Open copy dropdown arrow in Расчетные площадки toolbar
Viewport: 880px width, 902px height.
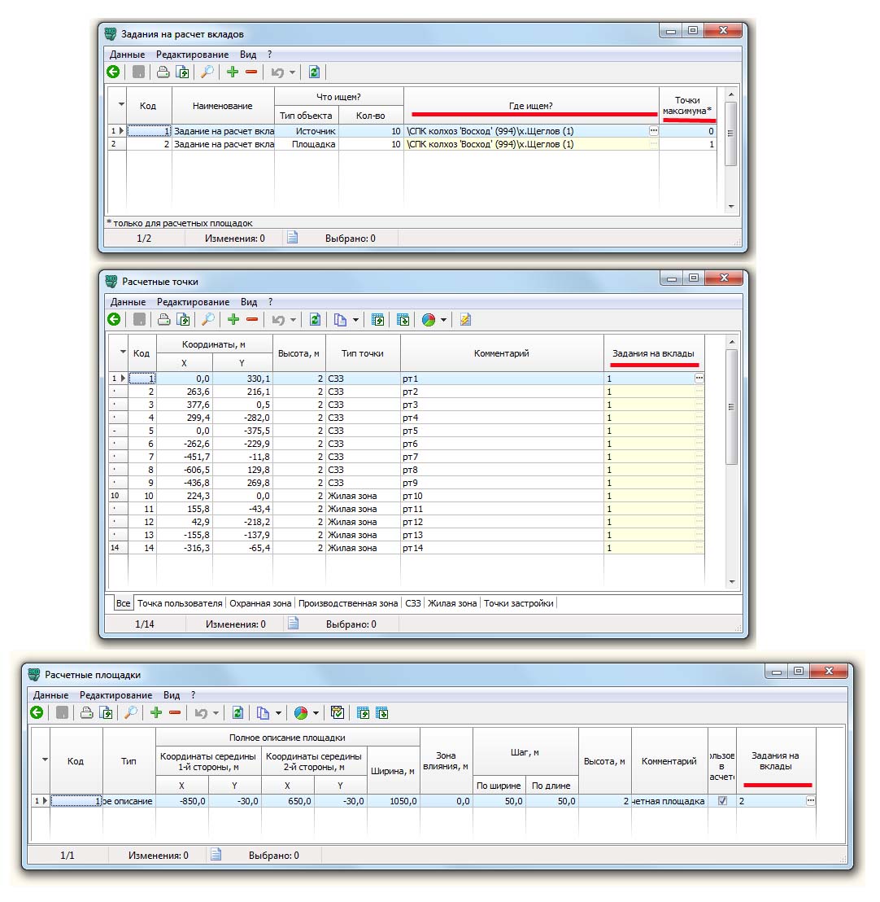coord(278,713)
